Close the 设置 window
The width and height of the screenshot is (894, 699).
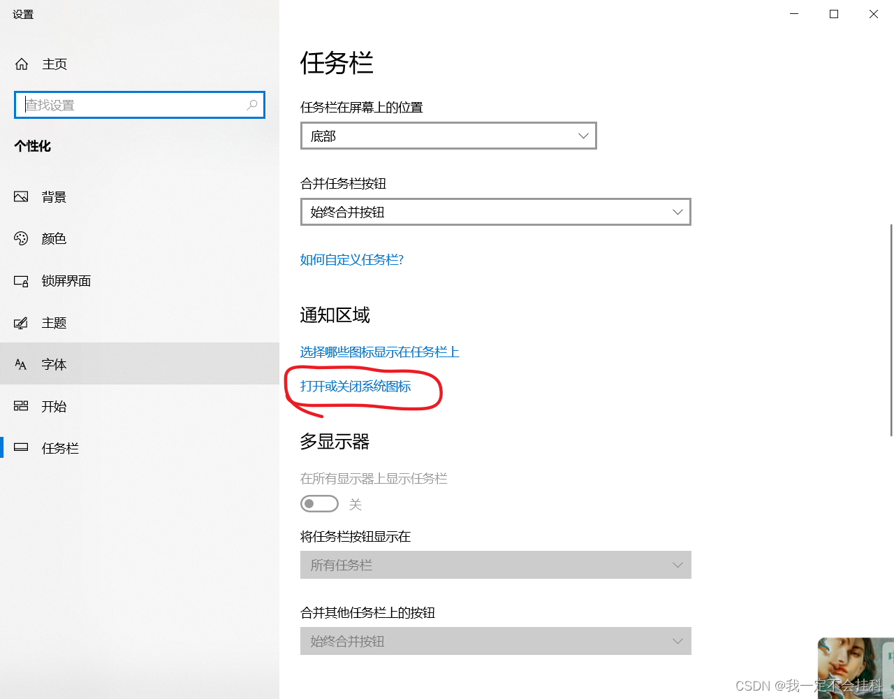click(874, 14)
